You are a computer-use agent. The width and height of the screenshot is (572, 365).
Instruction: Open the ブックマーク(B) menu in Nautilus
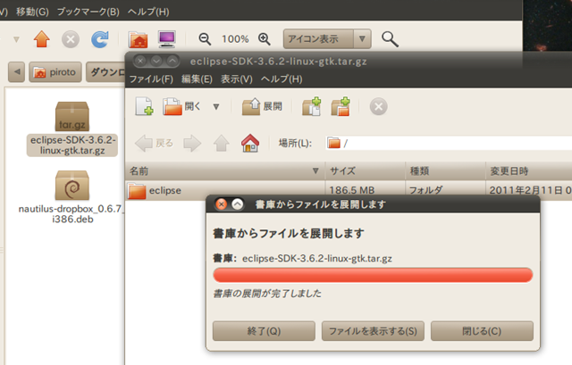[x=89, y=12]
